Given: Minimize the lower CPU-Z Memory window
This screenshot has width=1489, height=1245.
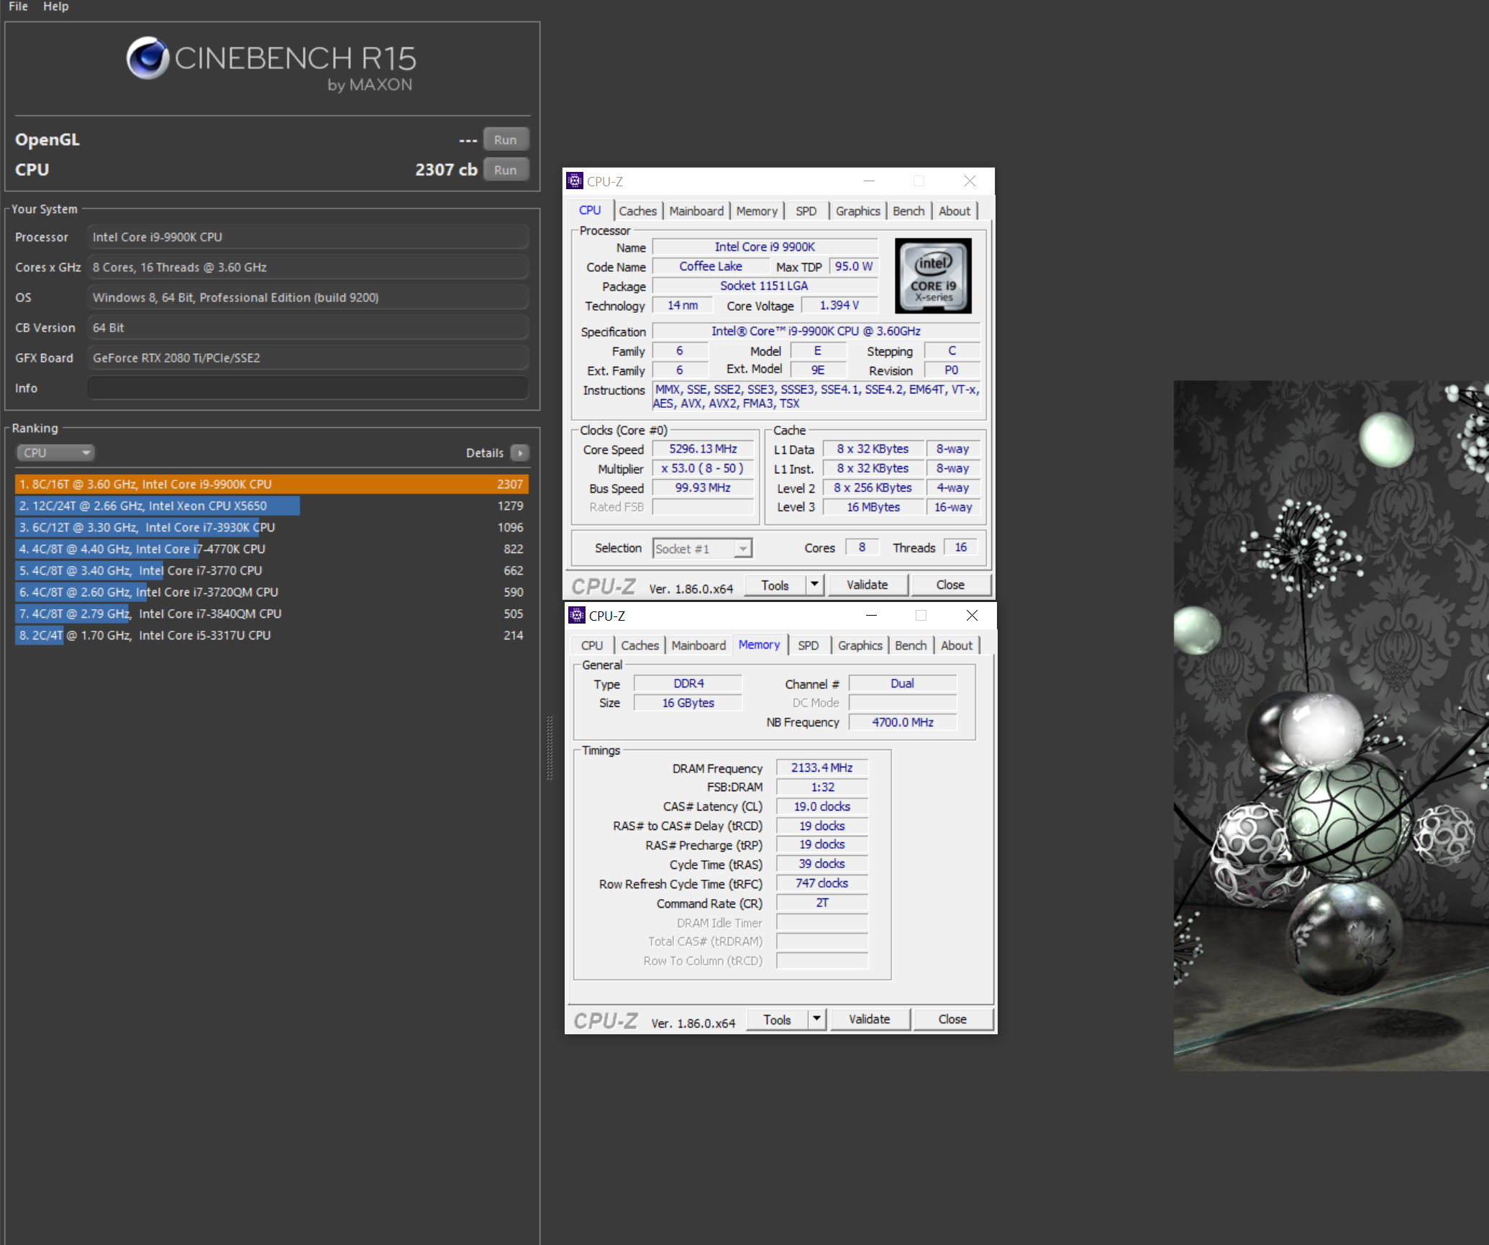Looking at the screenshot, I should coord(871,615).
